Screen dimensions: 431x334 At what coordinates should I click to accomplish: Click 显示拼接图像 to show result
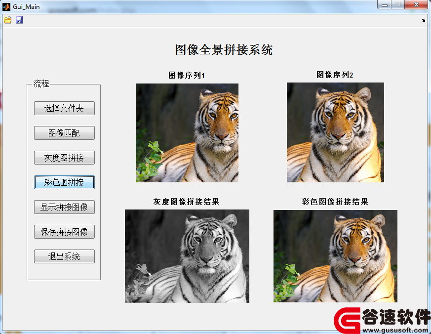(x=64, y=207)
